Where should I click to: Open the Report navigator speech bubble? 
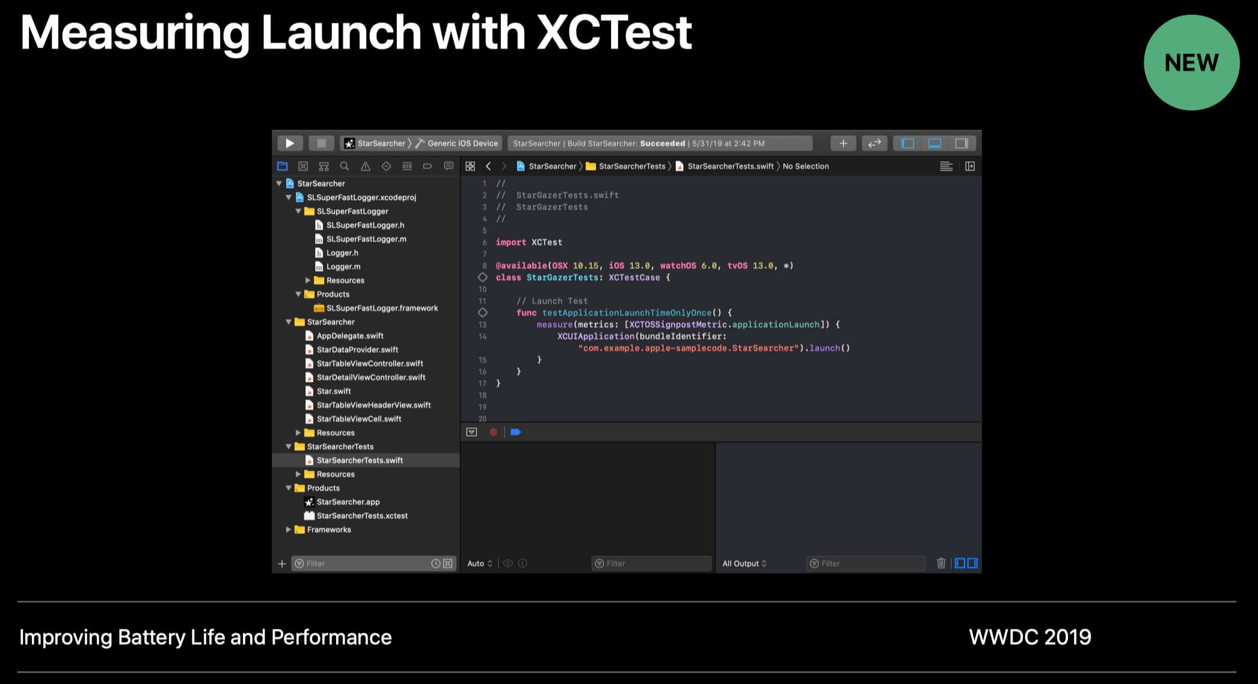point(449,166)
